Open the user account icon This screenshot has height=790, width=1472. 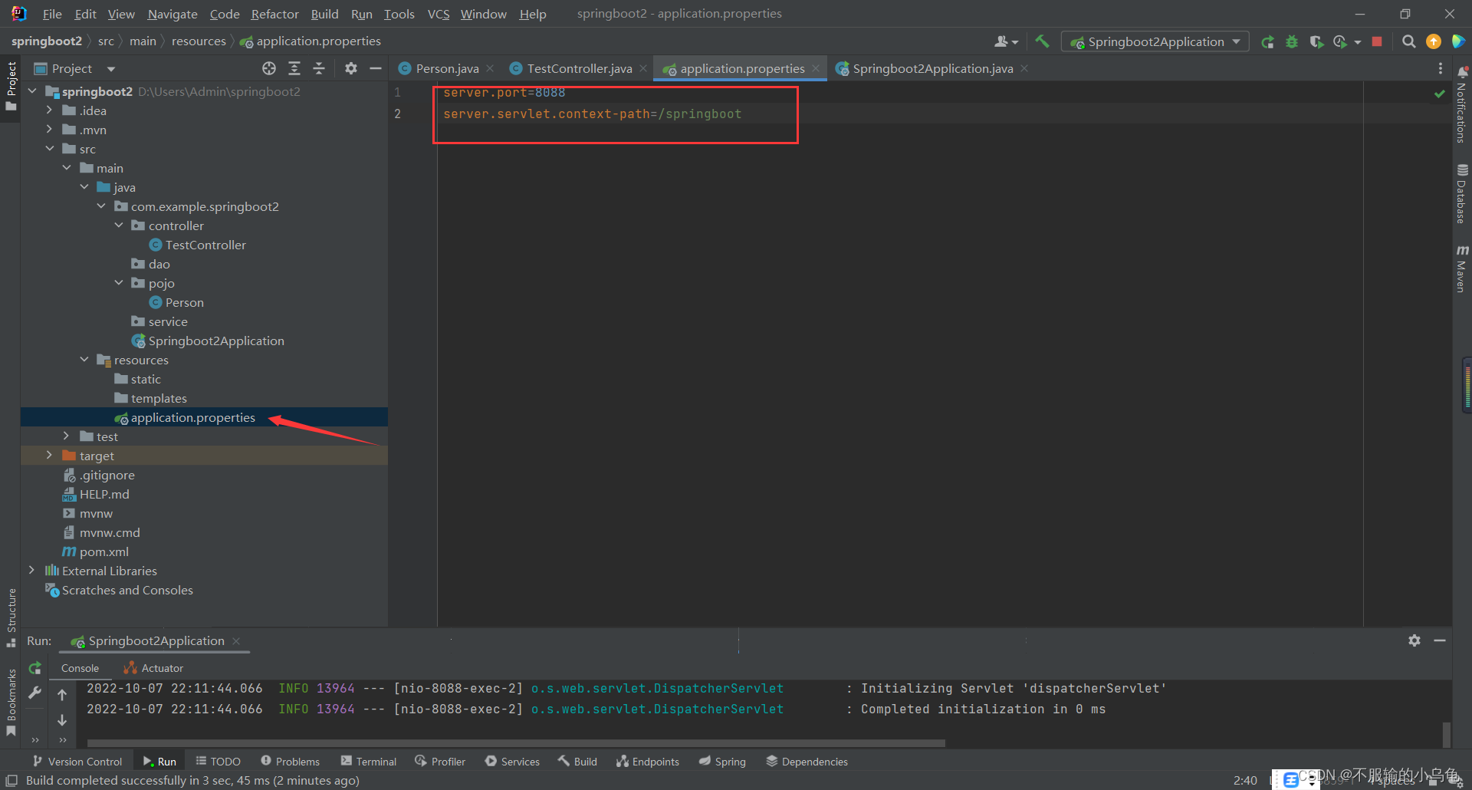(1006, 41)
